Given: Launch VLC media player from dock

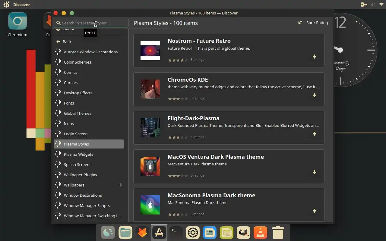Looking at the screenshot, I should tap(261, 232).
